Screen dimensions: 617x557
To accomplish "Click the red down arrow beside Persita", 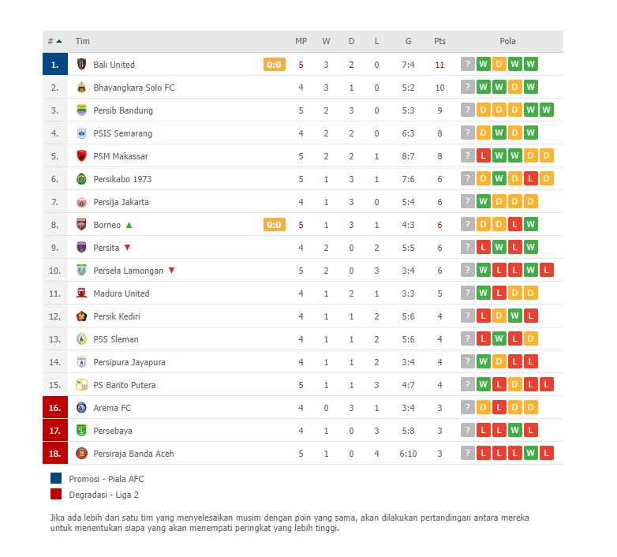I will [x=127, y=248].
